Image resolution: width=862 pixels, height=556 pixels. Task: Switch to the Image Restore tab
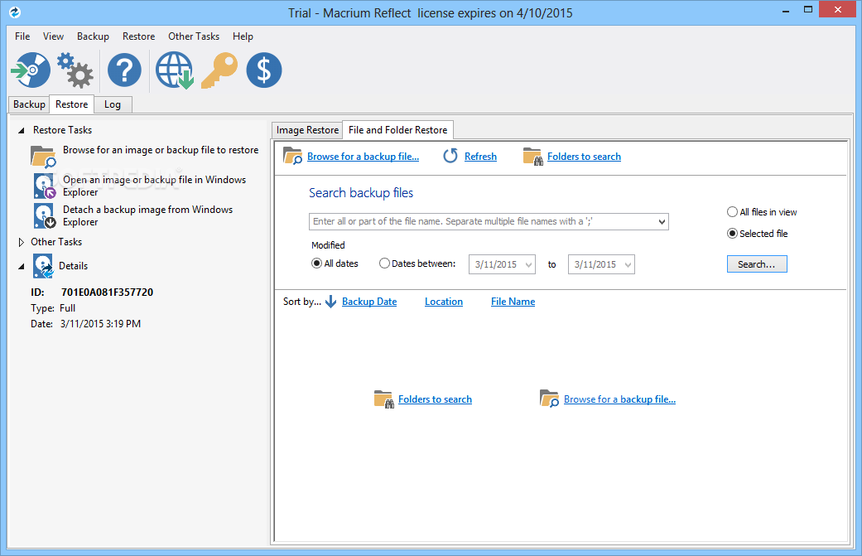[307, 130]
